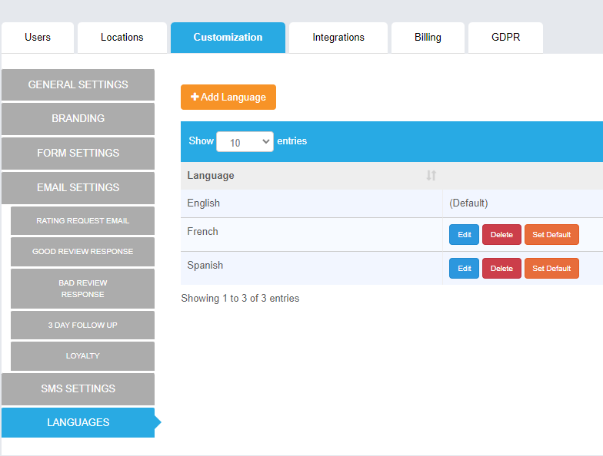Edit the French language
The image size is (603, 456).
pos(464,235)
